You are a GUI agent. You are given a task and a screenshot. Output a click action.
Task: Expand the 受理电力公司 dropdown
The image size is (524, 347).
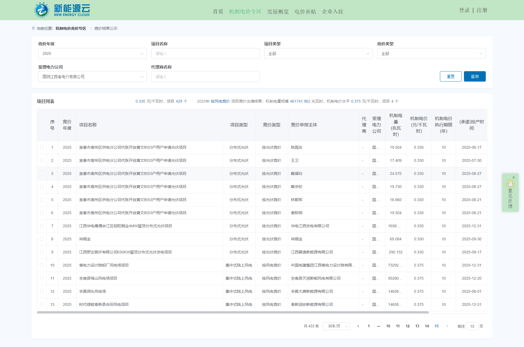[x=92, y=77]
